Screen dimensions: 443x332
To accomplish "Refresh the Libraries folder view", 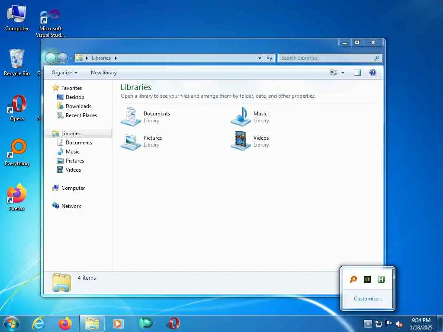I will tap(270, 58).
